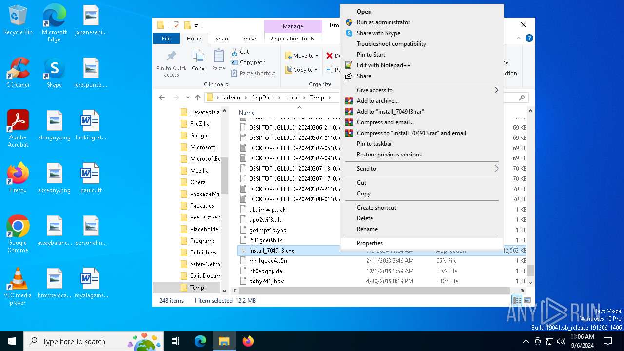Expand Copy to dropdown
The height and width of the screenshot is (351, 624).
(302, 70)
